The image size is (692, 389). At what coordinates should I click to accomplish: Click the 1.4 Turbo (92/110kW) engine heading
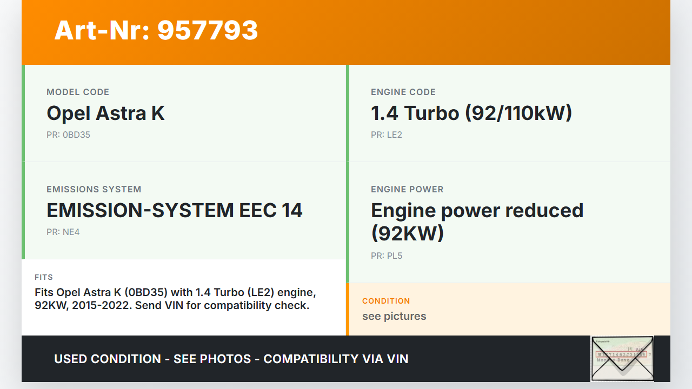click(x=471, y=113)
